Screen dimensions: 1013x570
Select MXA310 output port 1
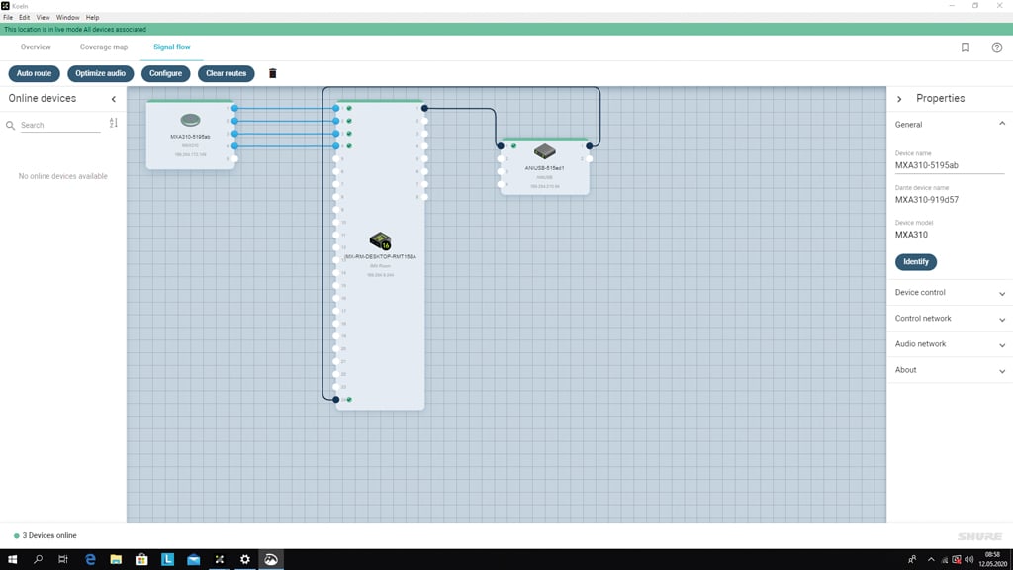[234, 108]
